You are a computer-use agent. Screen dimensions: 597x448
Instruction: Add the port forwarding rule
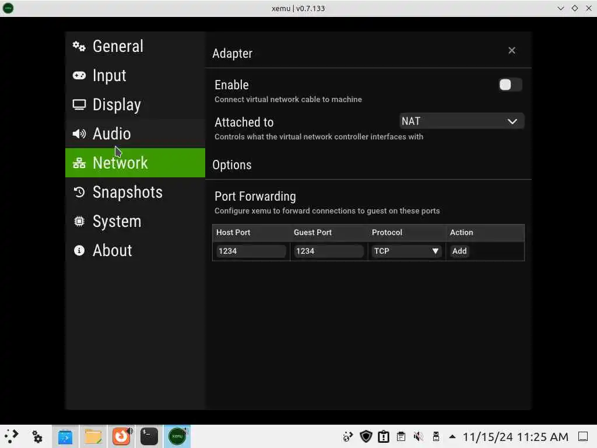[x=459, y=251]
